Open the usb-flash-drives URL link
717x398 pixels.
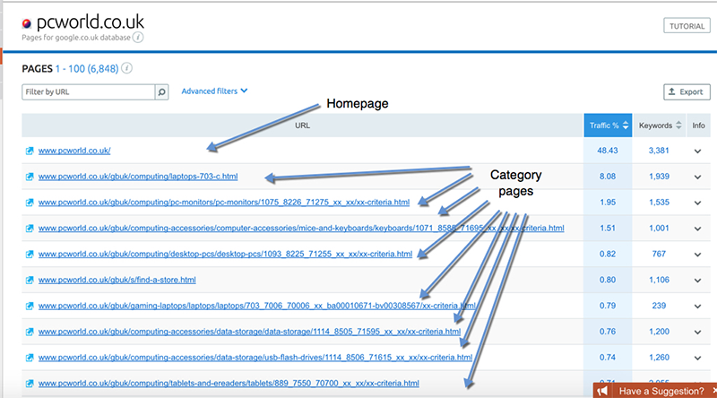[255, 358]
